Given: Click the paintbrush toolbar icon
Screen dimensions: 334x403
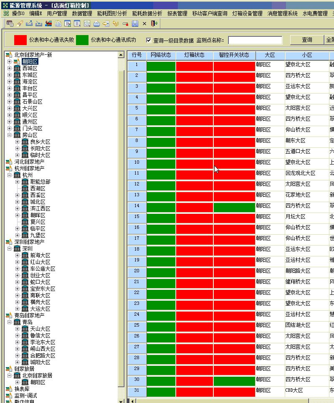Looking at the screenshot, I should pyautogui.click(x=20, y=23).
